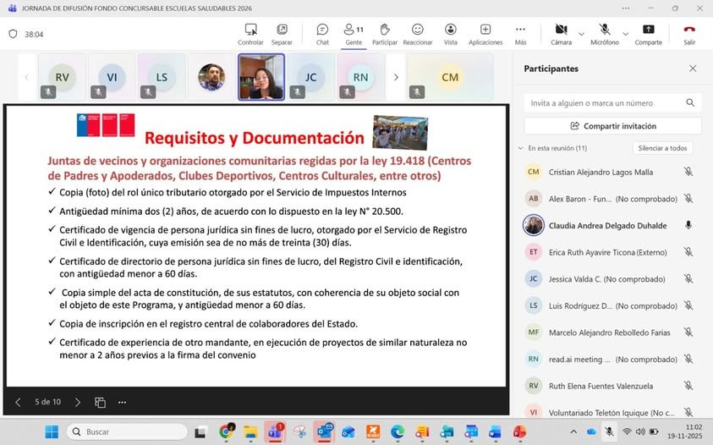Screen dimensions: 713x445
Task: Click the Compartir invitación button
Action: [612, 126]
